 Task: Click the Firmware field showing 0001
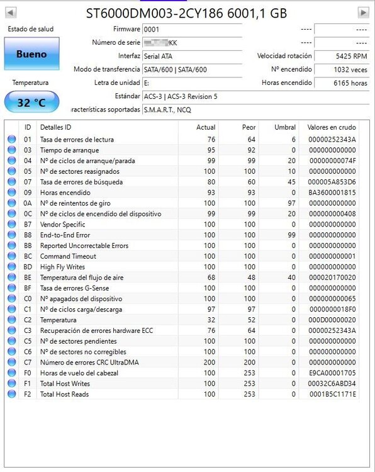click(192, 30)
